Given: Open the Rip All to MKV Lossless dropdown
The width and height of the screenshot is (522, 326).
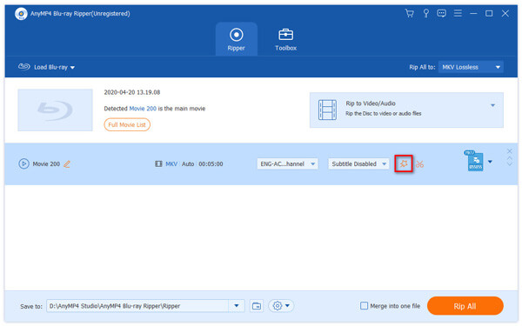Looking at the screenshot, I should pos(471,67).
